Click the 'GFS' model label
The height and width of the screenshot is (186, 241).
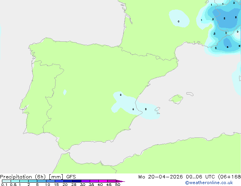71,177
